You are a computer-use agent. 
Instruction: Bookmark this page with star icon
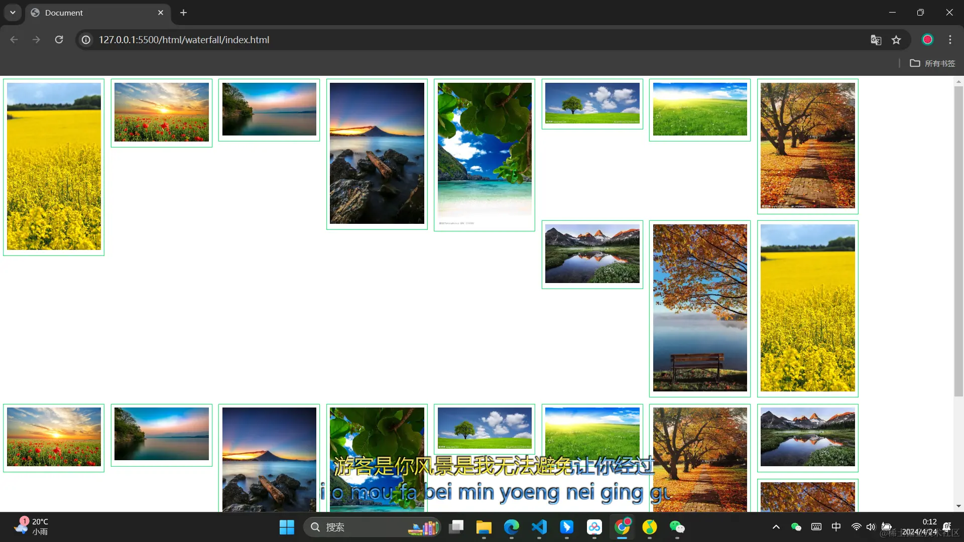(x=896, y=40)
